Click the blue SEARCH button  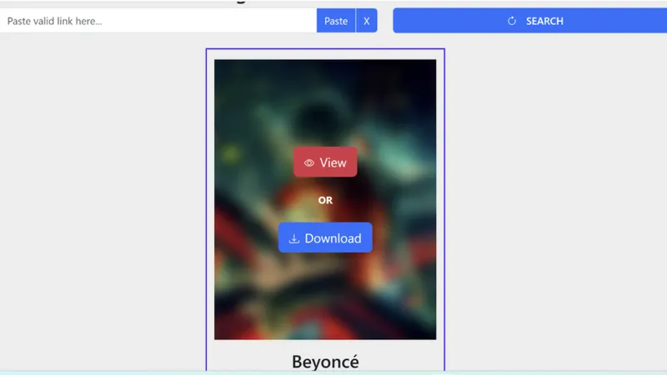530,21
